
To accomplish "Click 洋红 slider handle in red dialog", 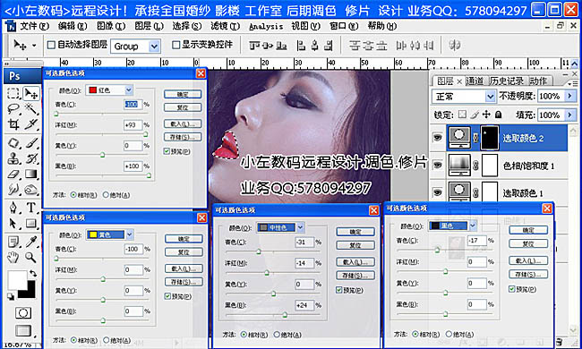I will (145, 134).
